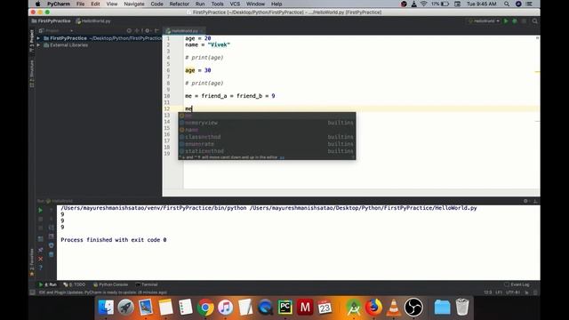
Task: Click the UTF-8 encoding indicator in status bar
Action: (x=513, y=292)
